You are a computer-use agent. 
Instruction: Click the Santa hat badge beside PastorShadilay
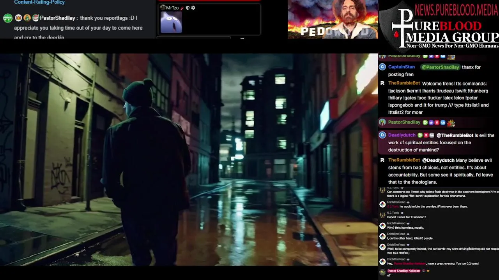[x=35, y=18]
